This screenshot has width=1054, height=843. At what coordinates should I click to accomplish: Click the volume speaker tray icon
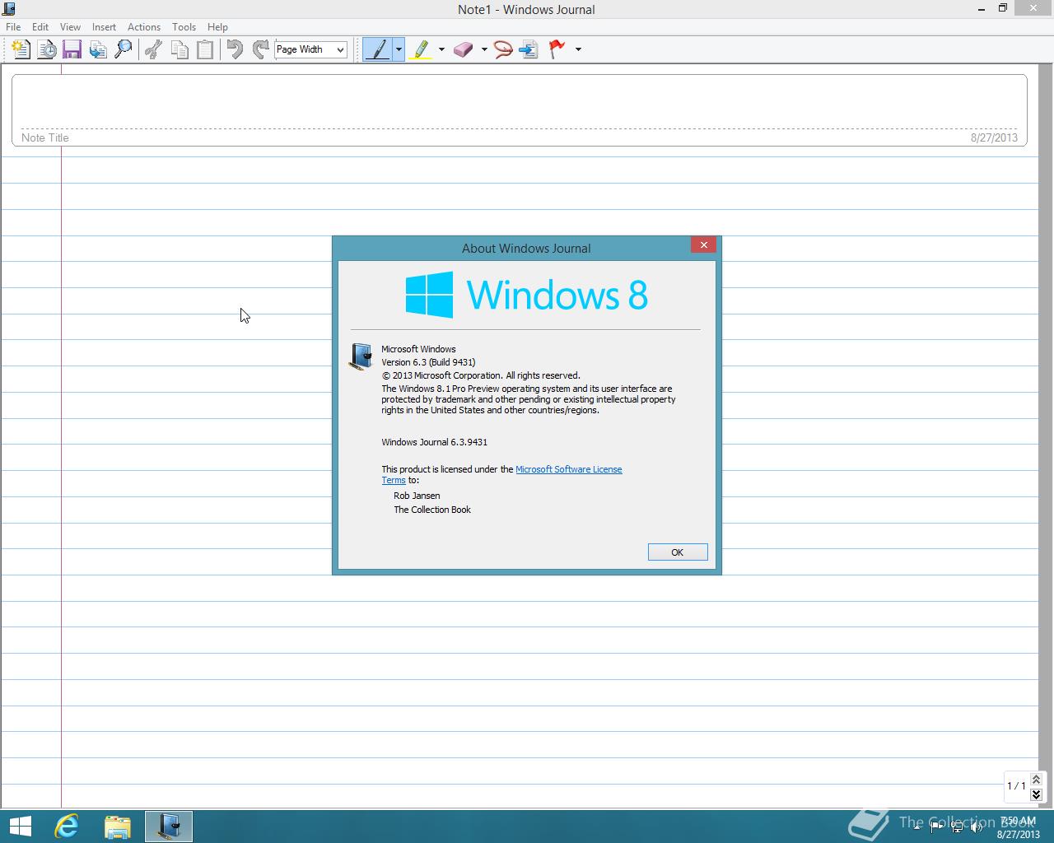tap(977, 827)
